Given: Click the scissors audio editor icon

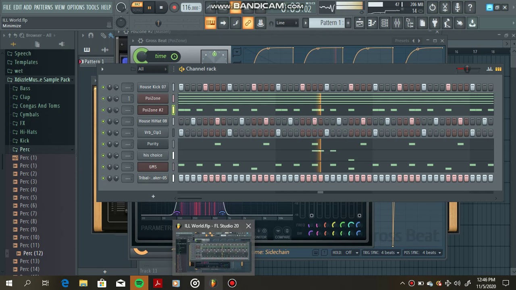Looking at the screenshot, I should pos(445,7).
